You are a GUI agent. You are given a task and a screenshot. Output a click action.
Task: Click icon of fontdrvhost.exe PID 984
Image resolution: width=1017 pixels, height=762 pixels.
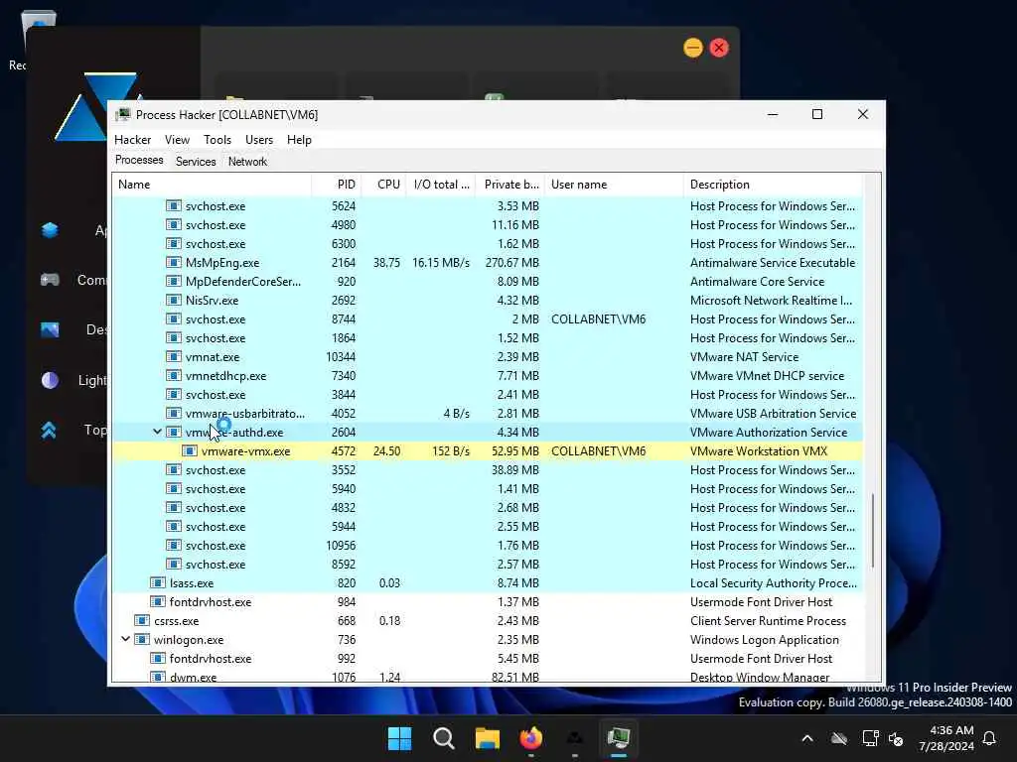tap(158, 601)
